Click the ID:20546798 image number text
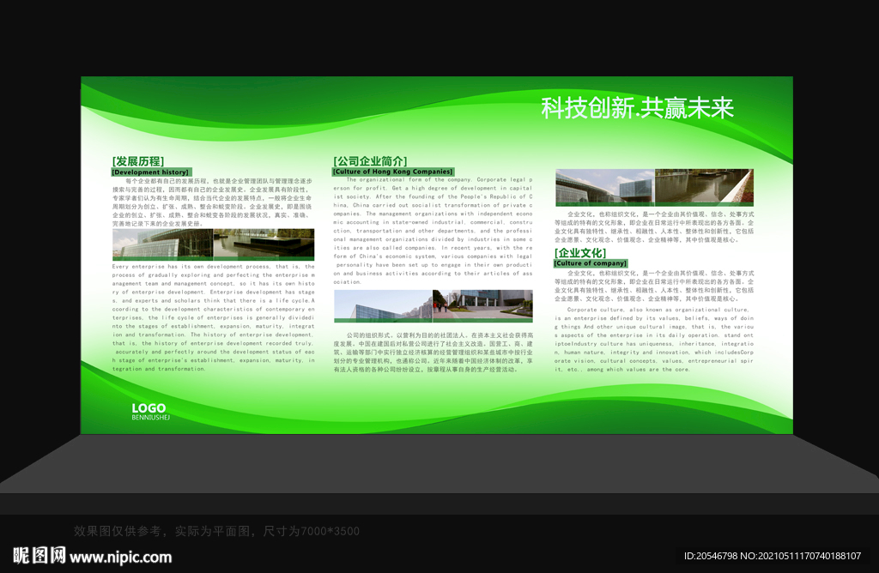This screenshot has width=879, height=573. pyautogui.click(x=772, y=556)
